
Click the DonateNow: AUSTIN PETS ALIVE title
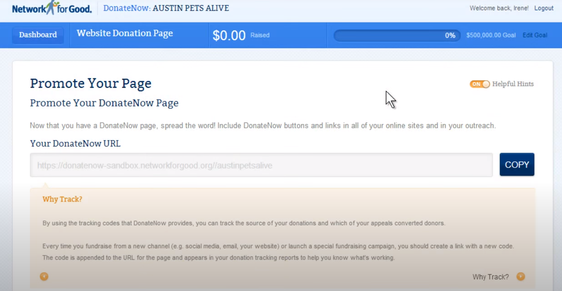166,8
